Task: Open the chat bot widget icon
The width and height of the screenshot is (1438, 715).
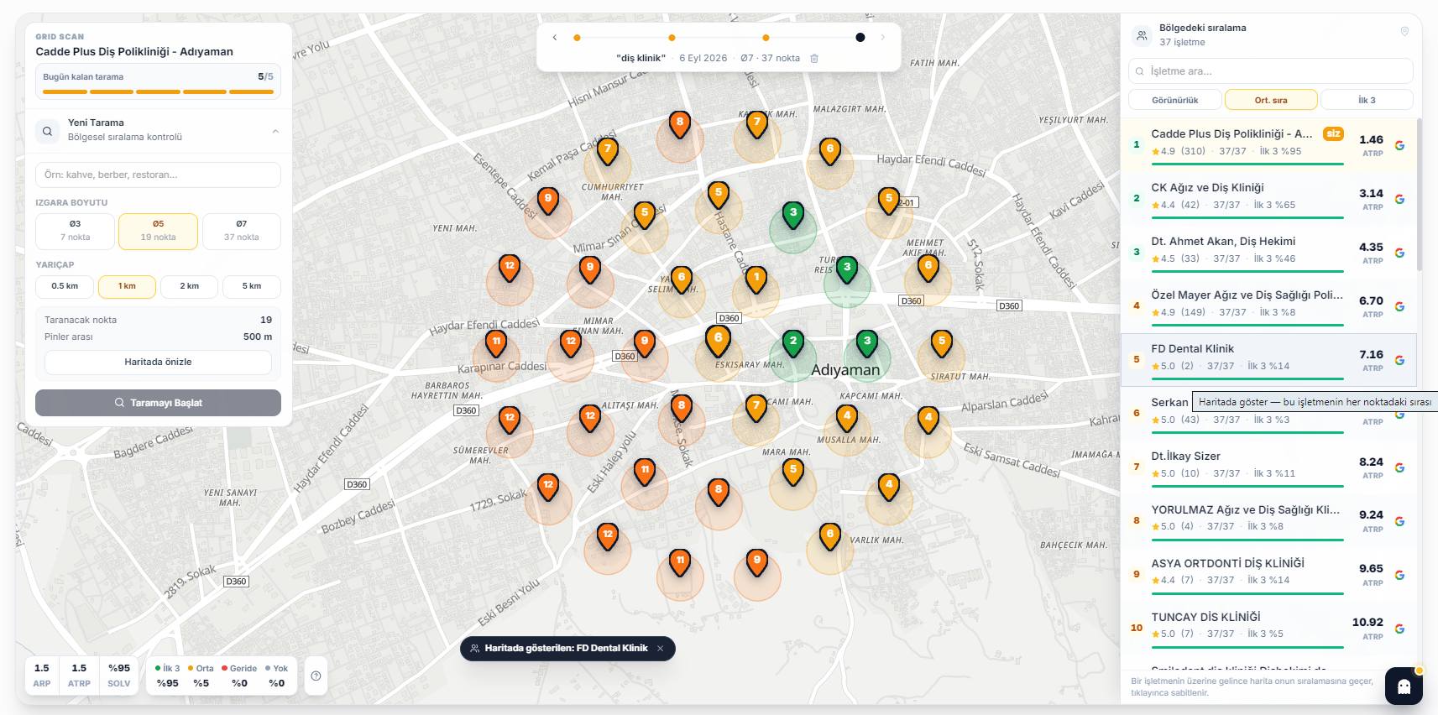Action: (1404, 686)
